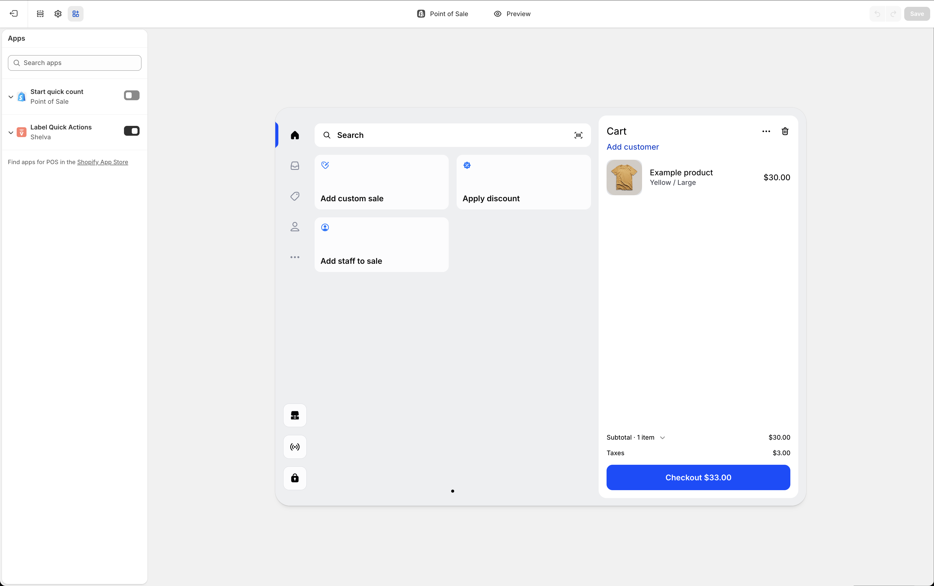Open the POS products tag icon
This screenshot has width=934, height=586.
tap(295, 196)
